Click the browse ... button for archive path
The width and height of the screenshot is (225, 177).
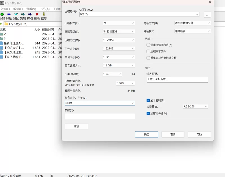tap(207, 15)
